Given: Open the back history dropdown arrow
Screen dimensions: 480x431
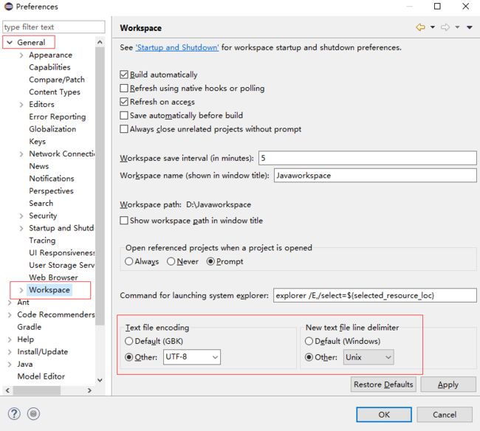Looking at the screenshot, I should 433,27.
